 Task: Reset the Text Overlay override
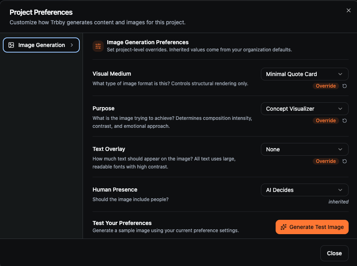coord(345,161)
